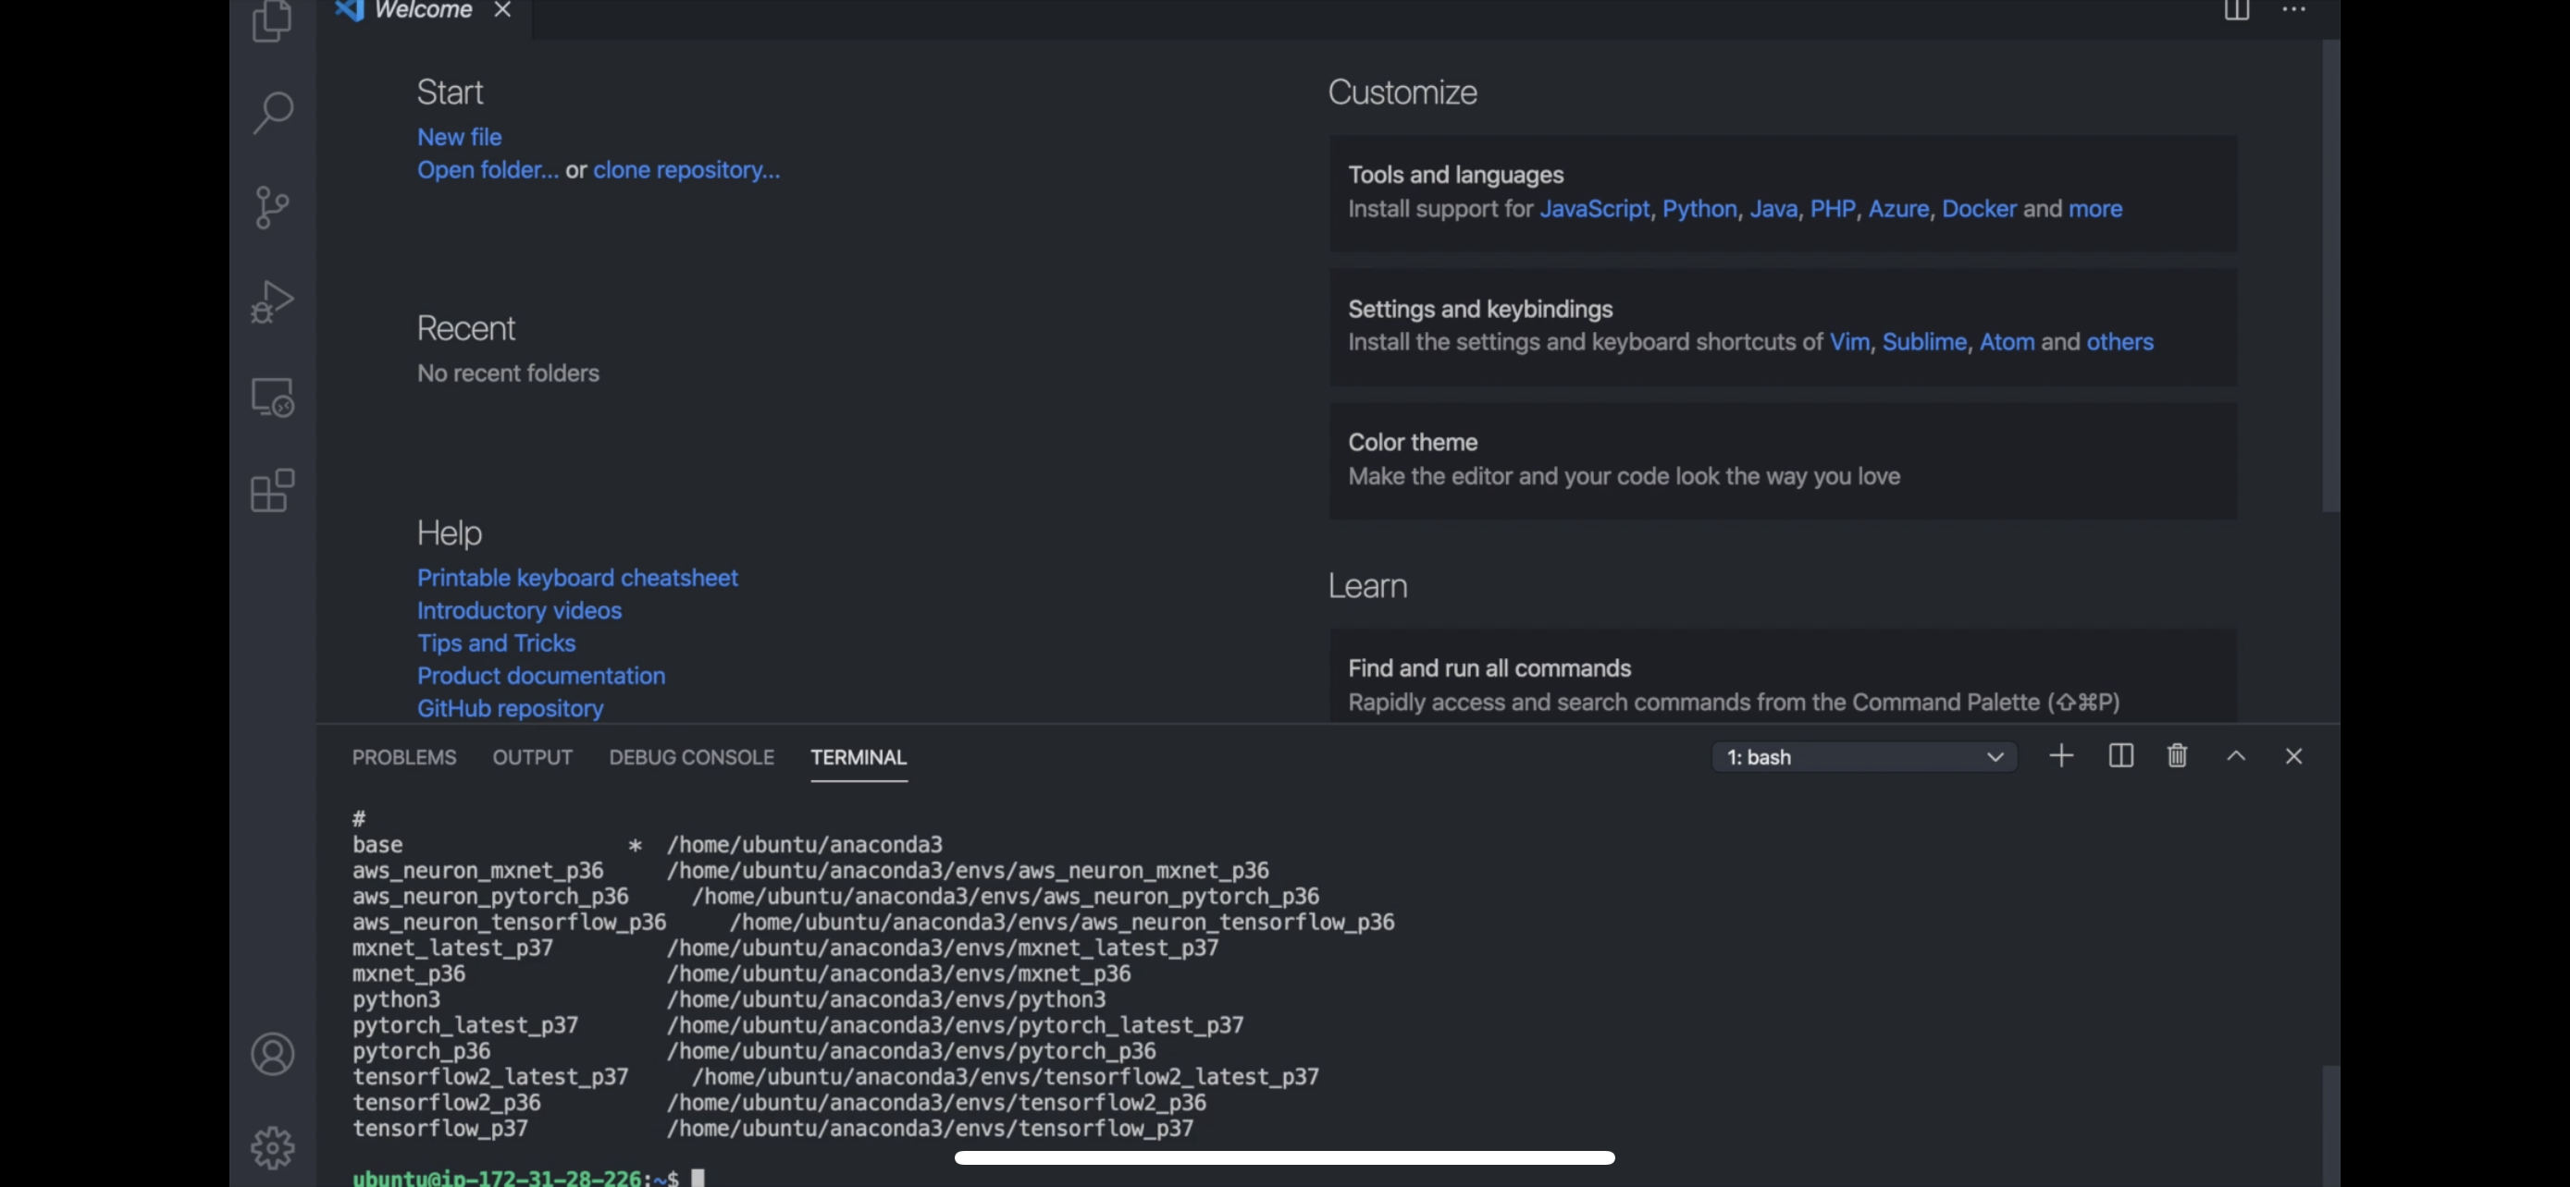
Task: Open the Remote Explorer icon
Action: pos(272,397)
